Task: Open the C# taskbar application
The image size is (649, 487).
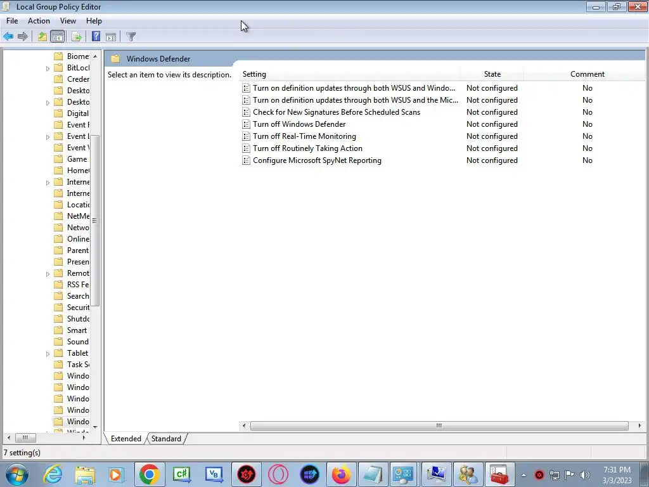Action: 182,474
